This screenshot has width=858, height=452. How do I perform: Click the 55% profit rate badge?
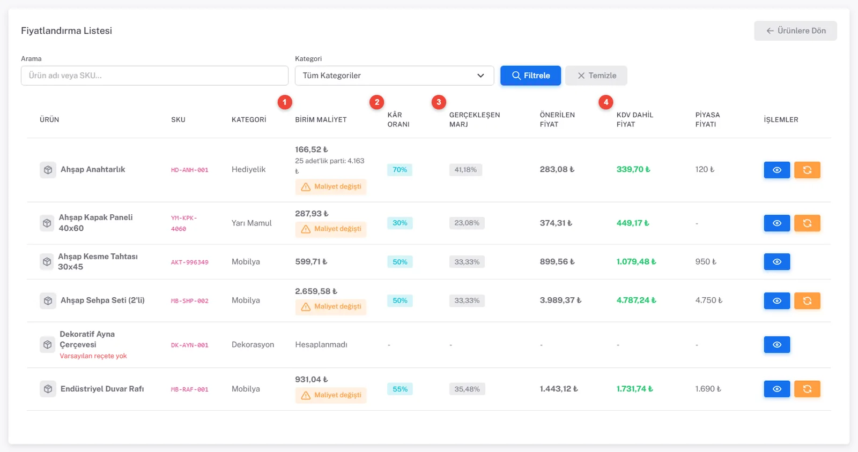400,389
